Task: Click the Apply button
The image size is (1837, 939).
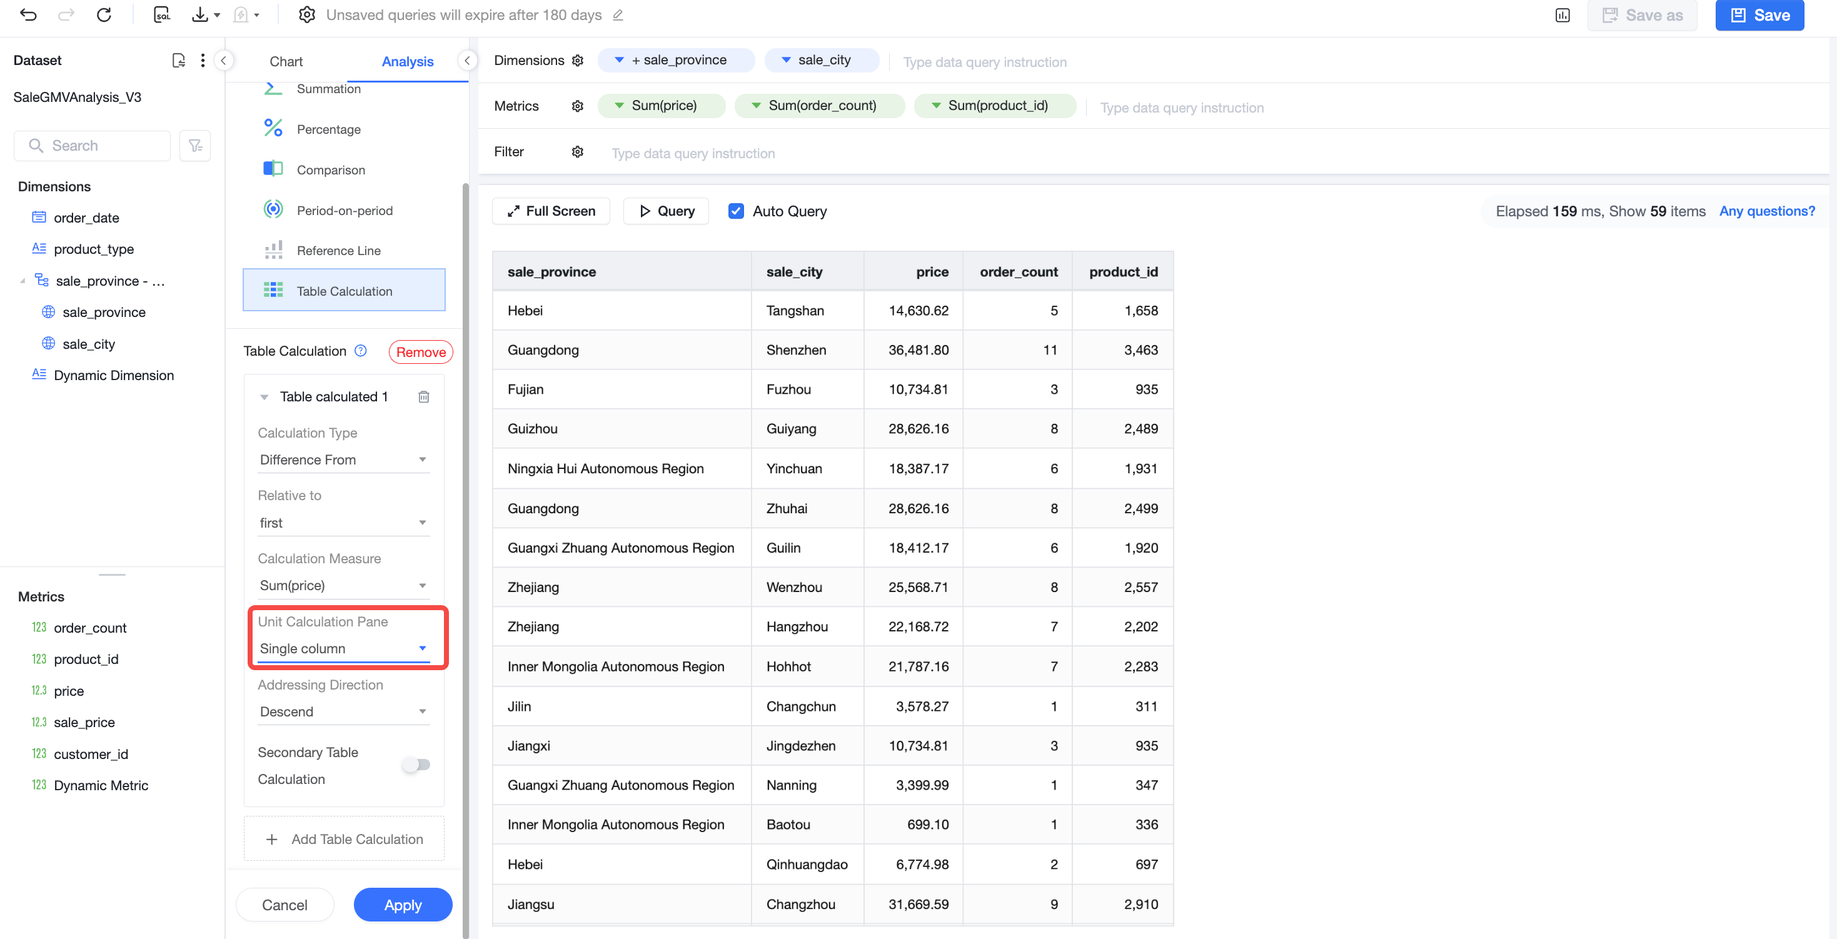Action: pos(403,905)
